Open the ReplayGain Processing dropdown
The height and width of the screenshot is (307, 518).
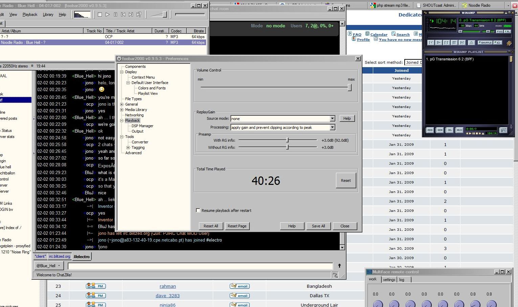[x=332, y=127]
